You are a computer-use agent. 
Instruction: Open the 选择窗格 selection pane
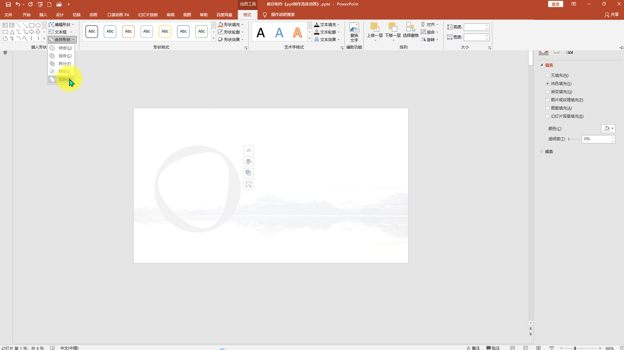click(411, 30)
